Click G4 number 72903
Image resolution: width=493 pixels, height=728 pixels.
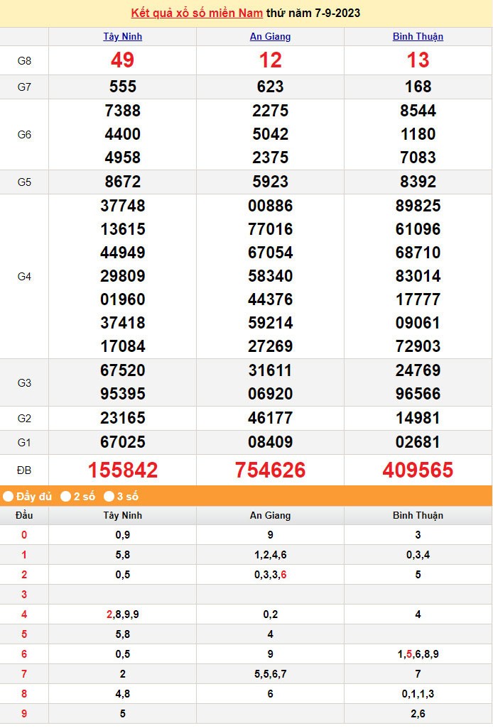[418, 346]
